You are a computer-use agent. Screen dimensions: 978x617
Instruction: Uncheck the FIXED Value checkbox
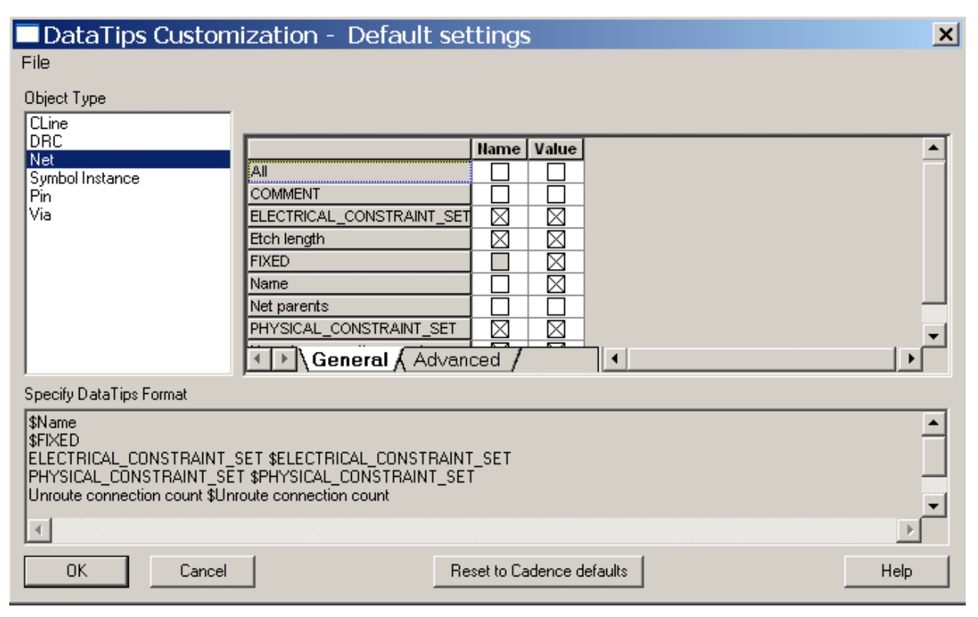(x=556, y=261)
